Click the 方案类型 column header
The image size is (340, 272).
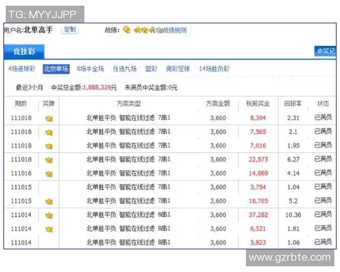click(129, 104)
